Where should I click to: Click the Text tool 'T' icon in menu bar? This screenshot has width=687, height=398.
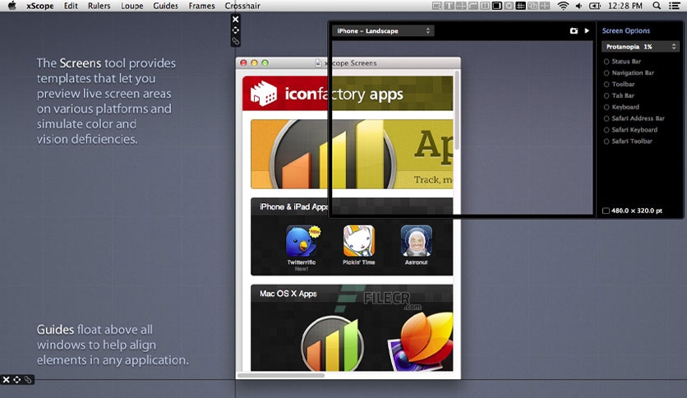click(449, 6)
